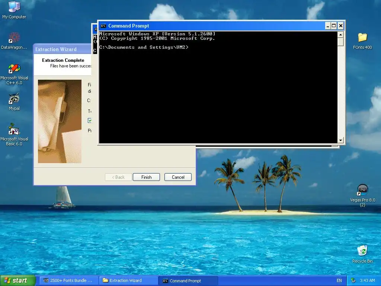Viewport: 381px width, 286px height.
Task: Click Command Prompt scrollbar up arrow
Action: [341, 35]
